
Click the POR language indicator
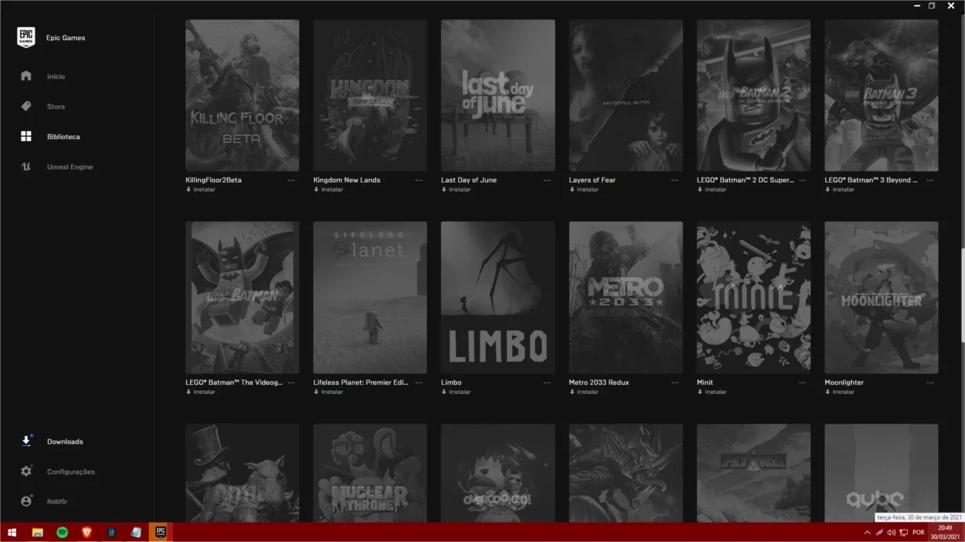(918, 532)
